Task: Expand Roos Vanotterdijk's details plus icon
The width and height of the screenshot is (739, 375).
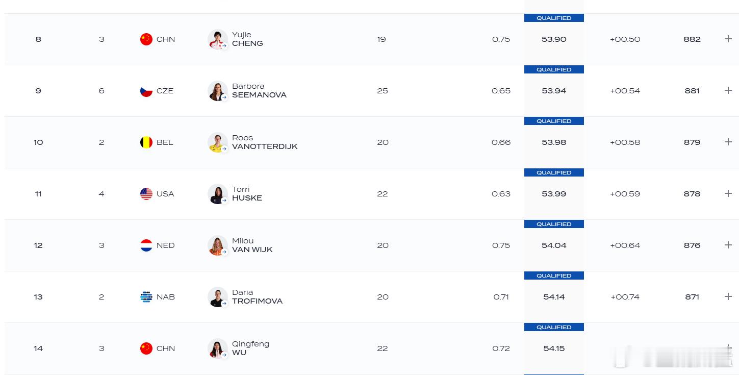Action: pos(728,142)
